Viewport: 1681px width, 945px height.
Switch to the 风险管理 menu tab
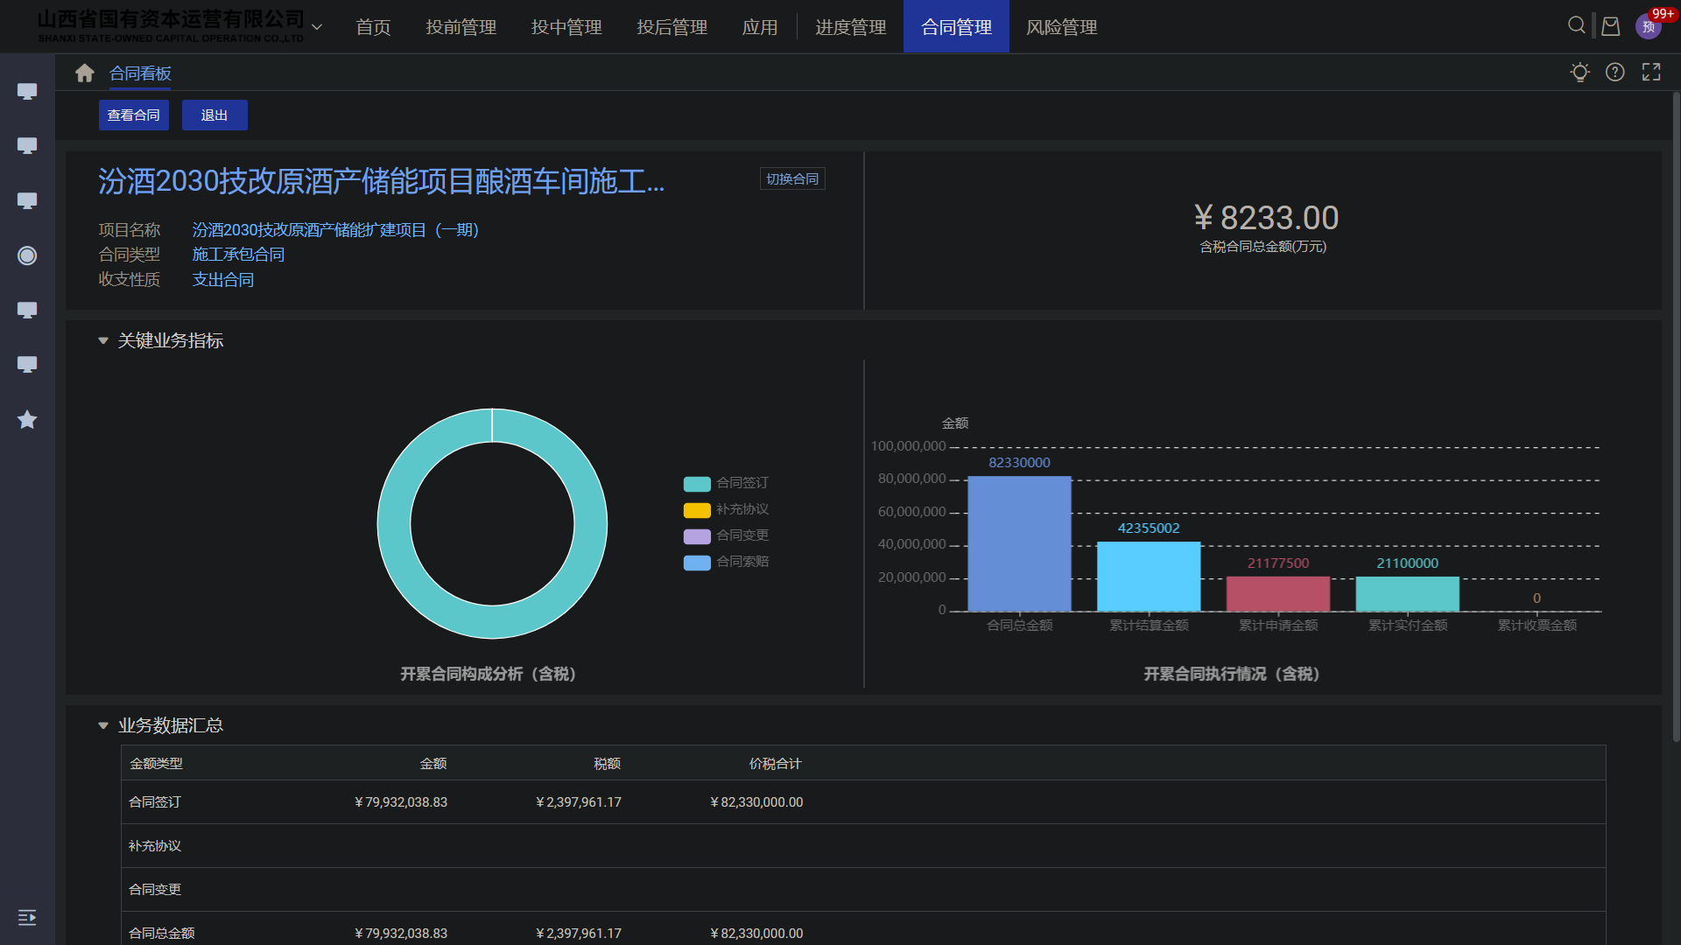point(1061,27)
